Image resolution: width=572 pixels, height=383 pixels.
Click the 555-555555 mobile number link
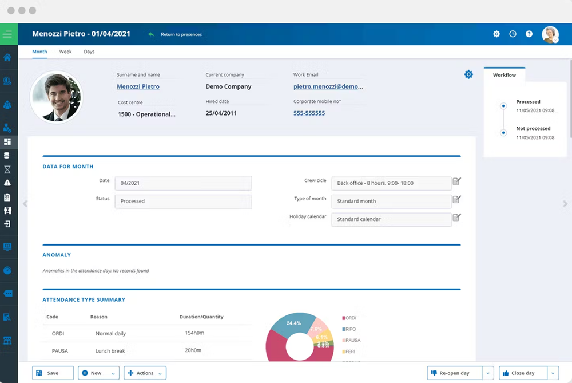click(309, 113)
